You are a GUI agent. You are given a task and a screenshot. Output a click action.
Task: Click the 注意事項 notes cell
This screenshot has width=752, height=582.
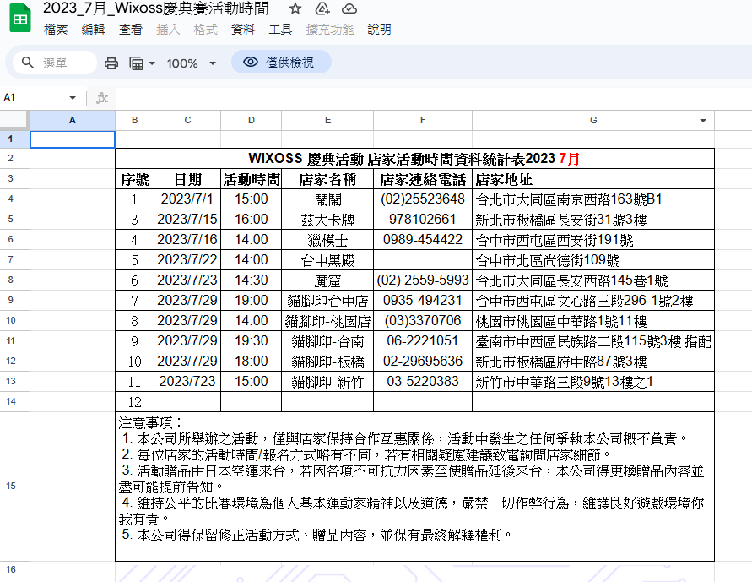(x=415, y=486)
